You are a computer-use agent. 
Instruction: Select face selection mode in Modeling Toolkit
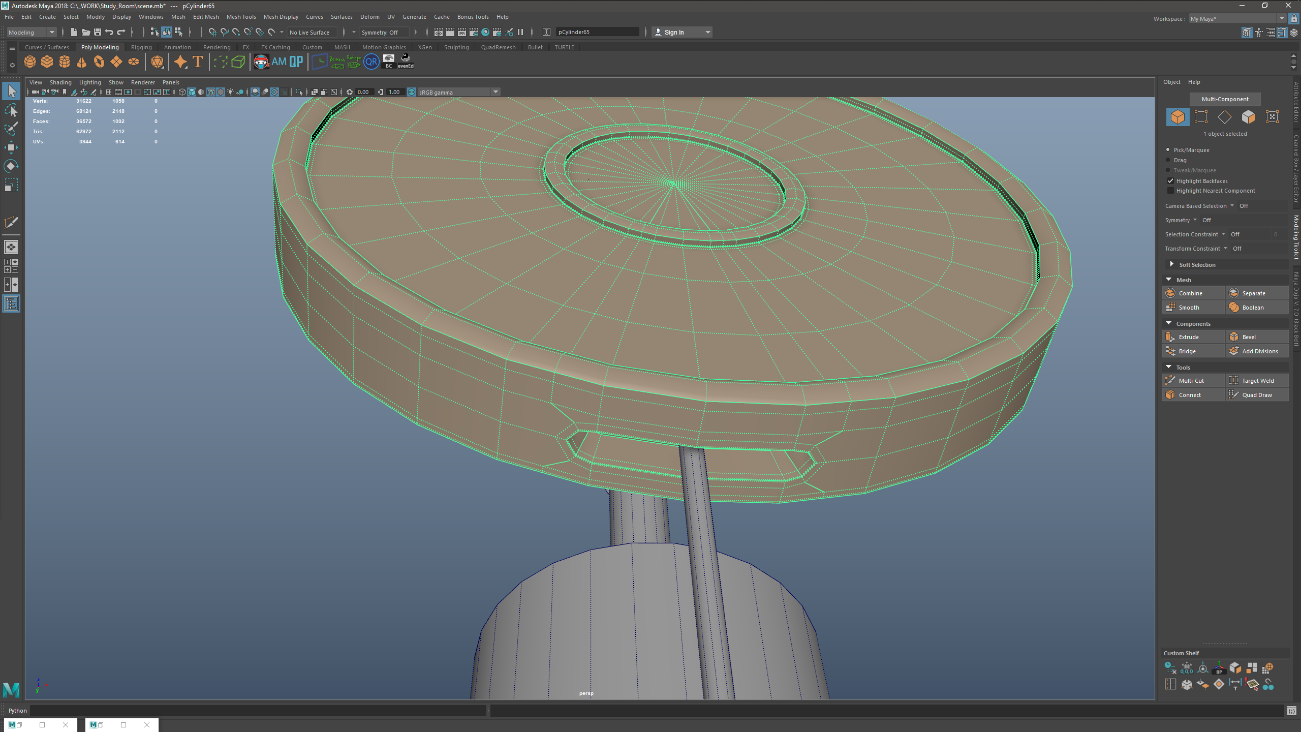pos(1248,117)
